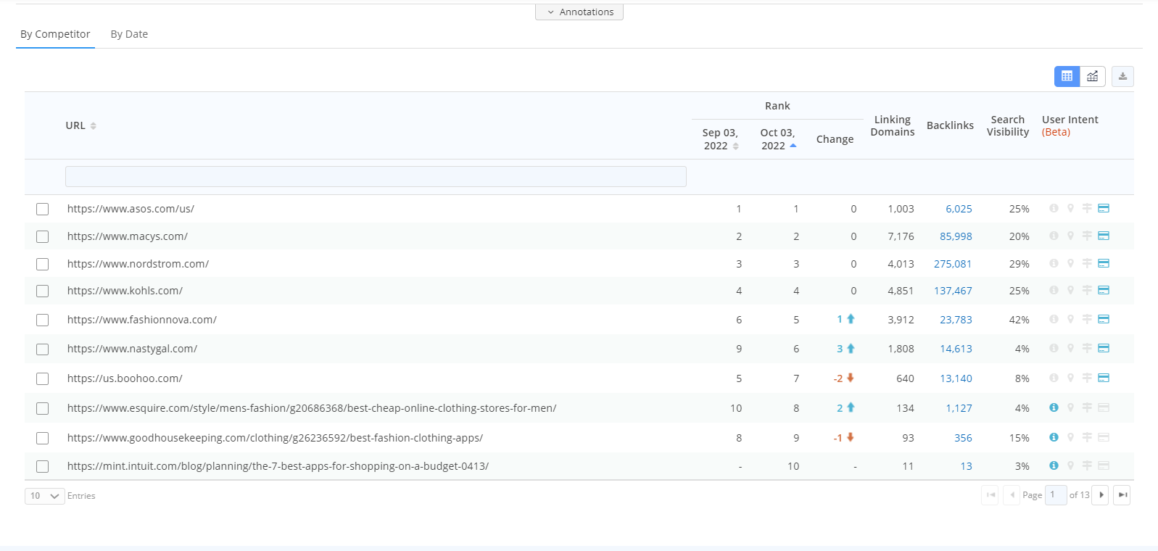
Task: Open the 10 Entries per page dropdown
Action: pyautogui.click(x=45, y=496)
